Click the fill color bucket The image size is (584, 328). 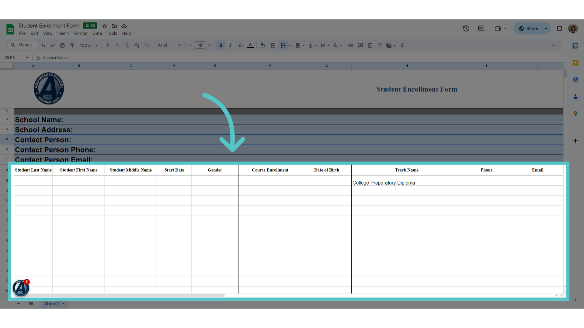click(262, 45)
